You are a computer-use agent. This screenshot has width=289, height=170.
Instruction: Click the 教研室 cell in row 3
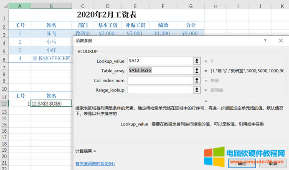[x=83, y=33]
